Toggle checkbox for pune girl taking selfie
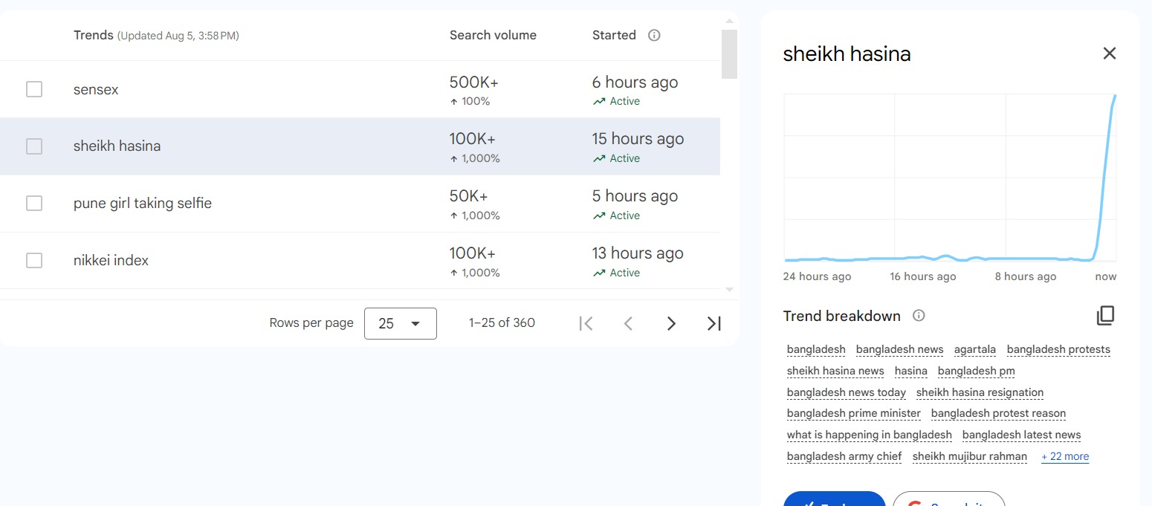Viewport: 1152px width, 506px height. (34, 203)
